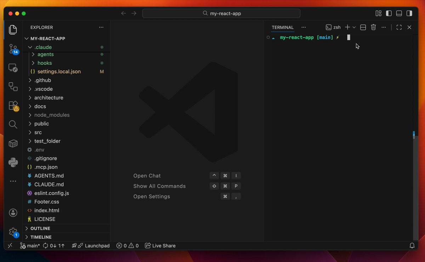Switch to the TERMINAL tab
Image resolution: width=425 pixels, height=262 pixels.
point(283,27)
